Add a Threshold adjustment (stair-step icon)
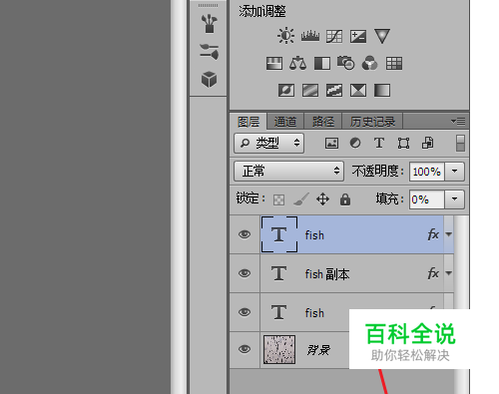This screenshot has height=394, width=499. tap(334, 90)
